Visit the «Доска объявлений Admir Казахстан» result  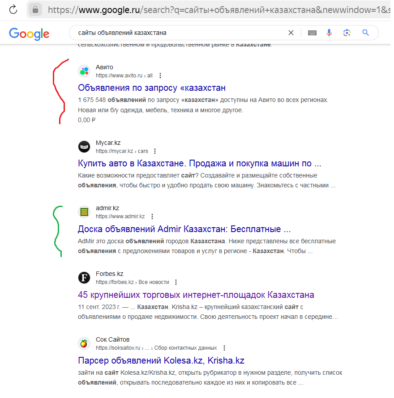(184, 229)
